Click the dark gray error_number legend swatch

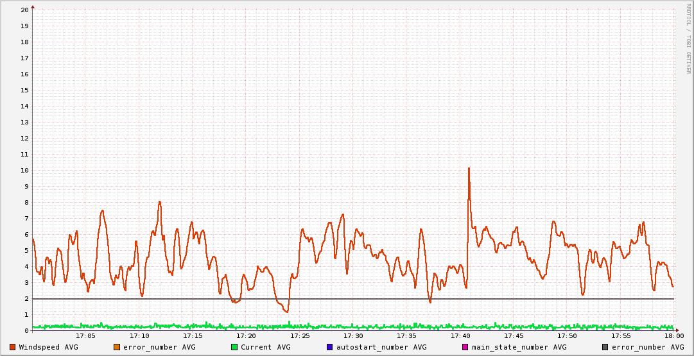click(605, 347)
